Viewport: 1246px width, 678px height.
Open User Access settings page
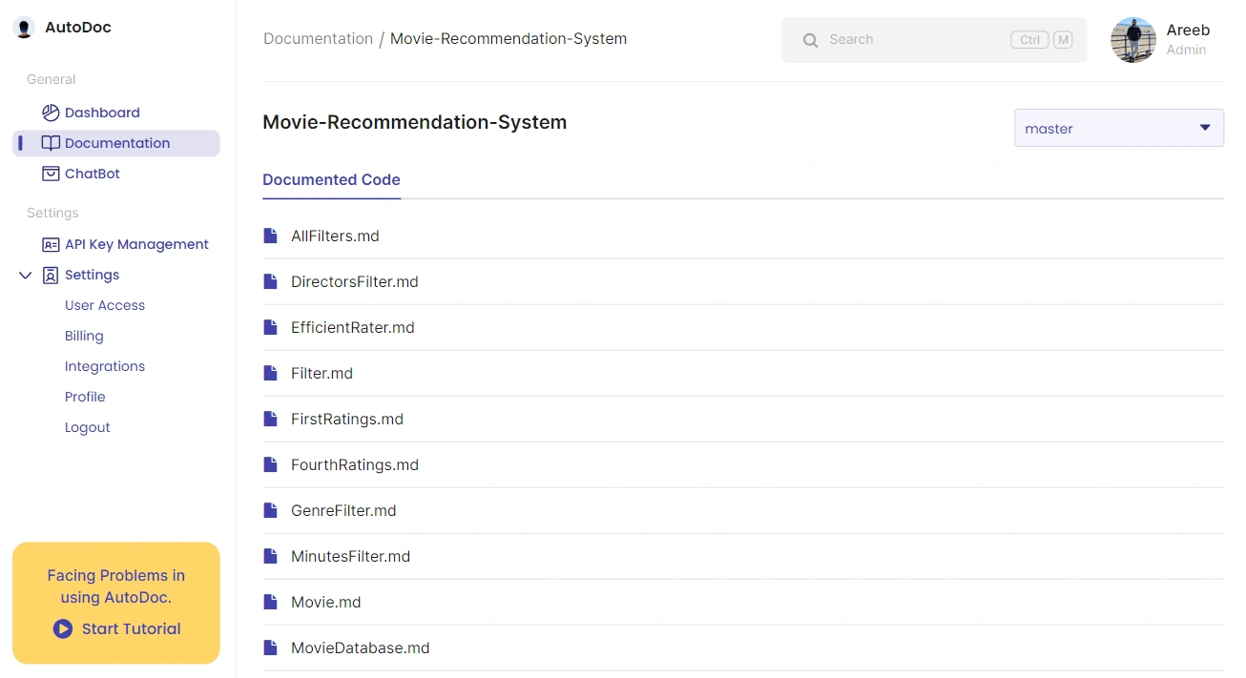(x=105, y=305)
